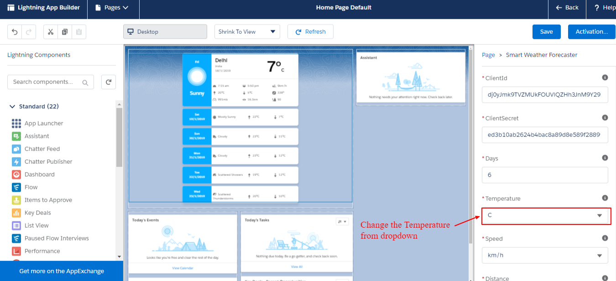The height and width of the screenshot is (281, 616).
Task: Click the Save button
Action: point(546,32)
